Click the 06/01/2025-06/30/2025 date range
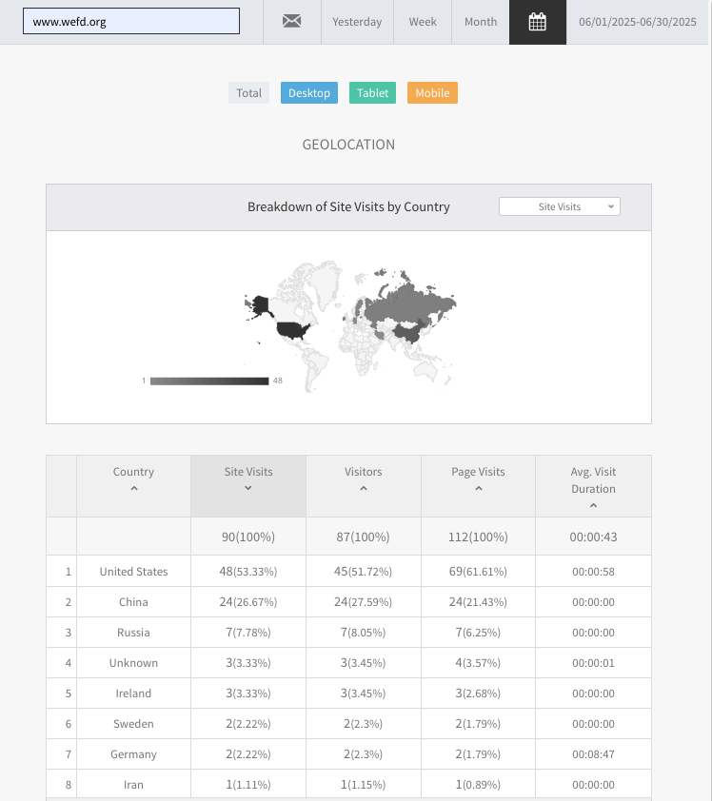This screenshot has height=801, width=712. (638, 22)
